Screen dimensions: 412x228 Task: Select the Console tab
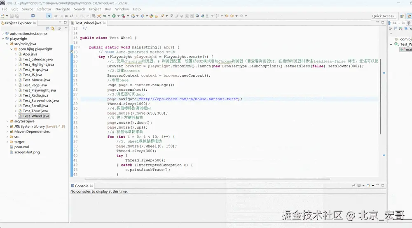coord(82,186)
